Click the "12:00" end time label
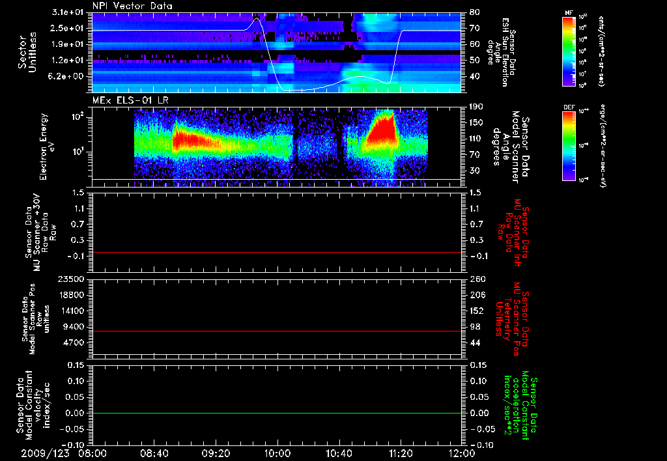 tap(462, 453)
